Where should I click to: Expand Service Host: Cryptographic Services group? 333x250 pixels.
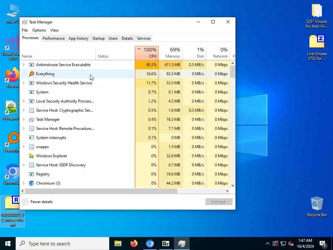click(24, 110)
